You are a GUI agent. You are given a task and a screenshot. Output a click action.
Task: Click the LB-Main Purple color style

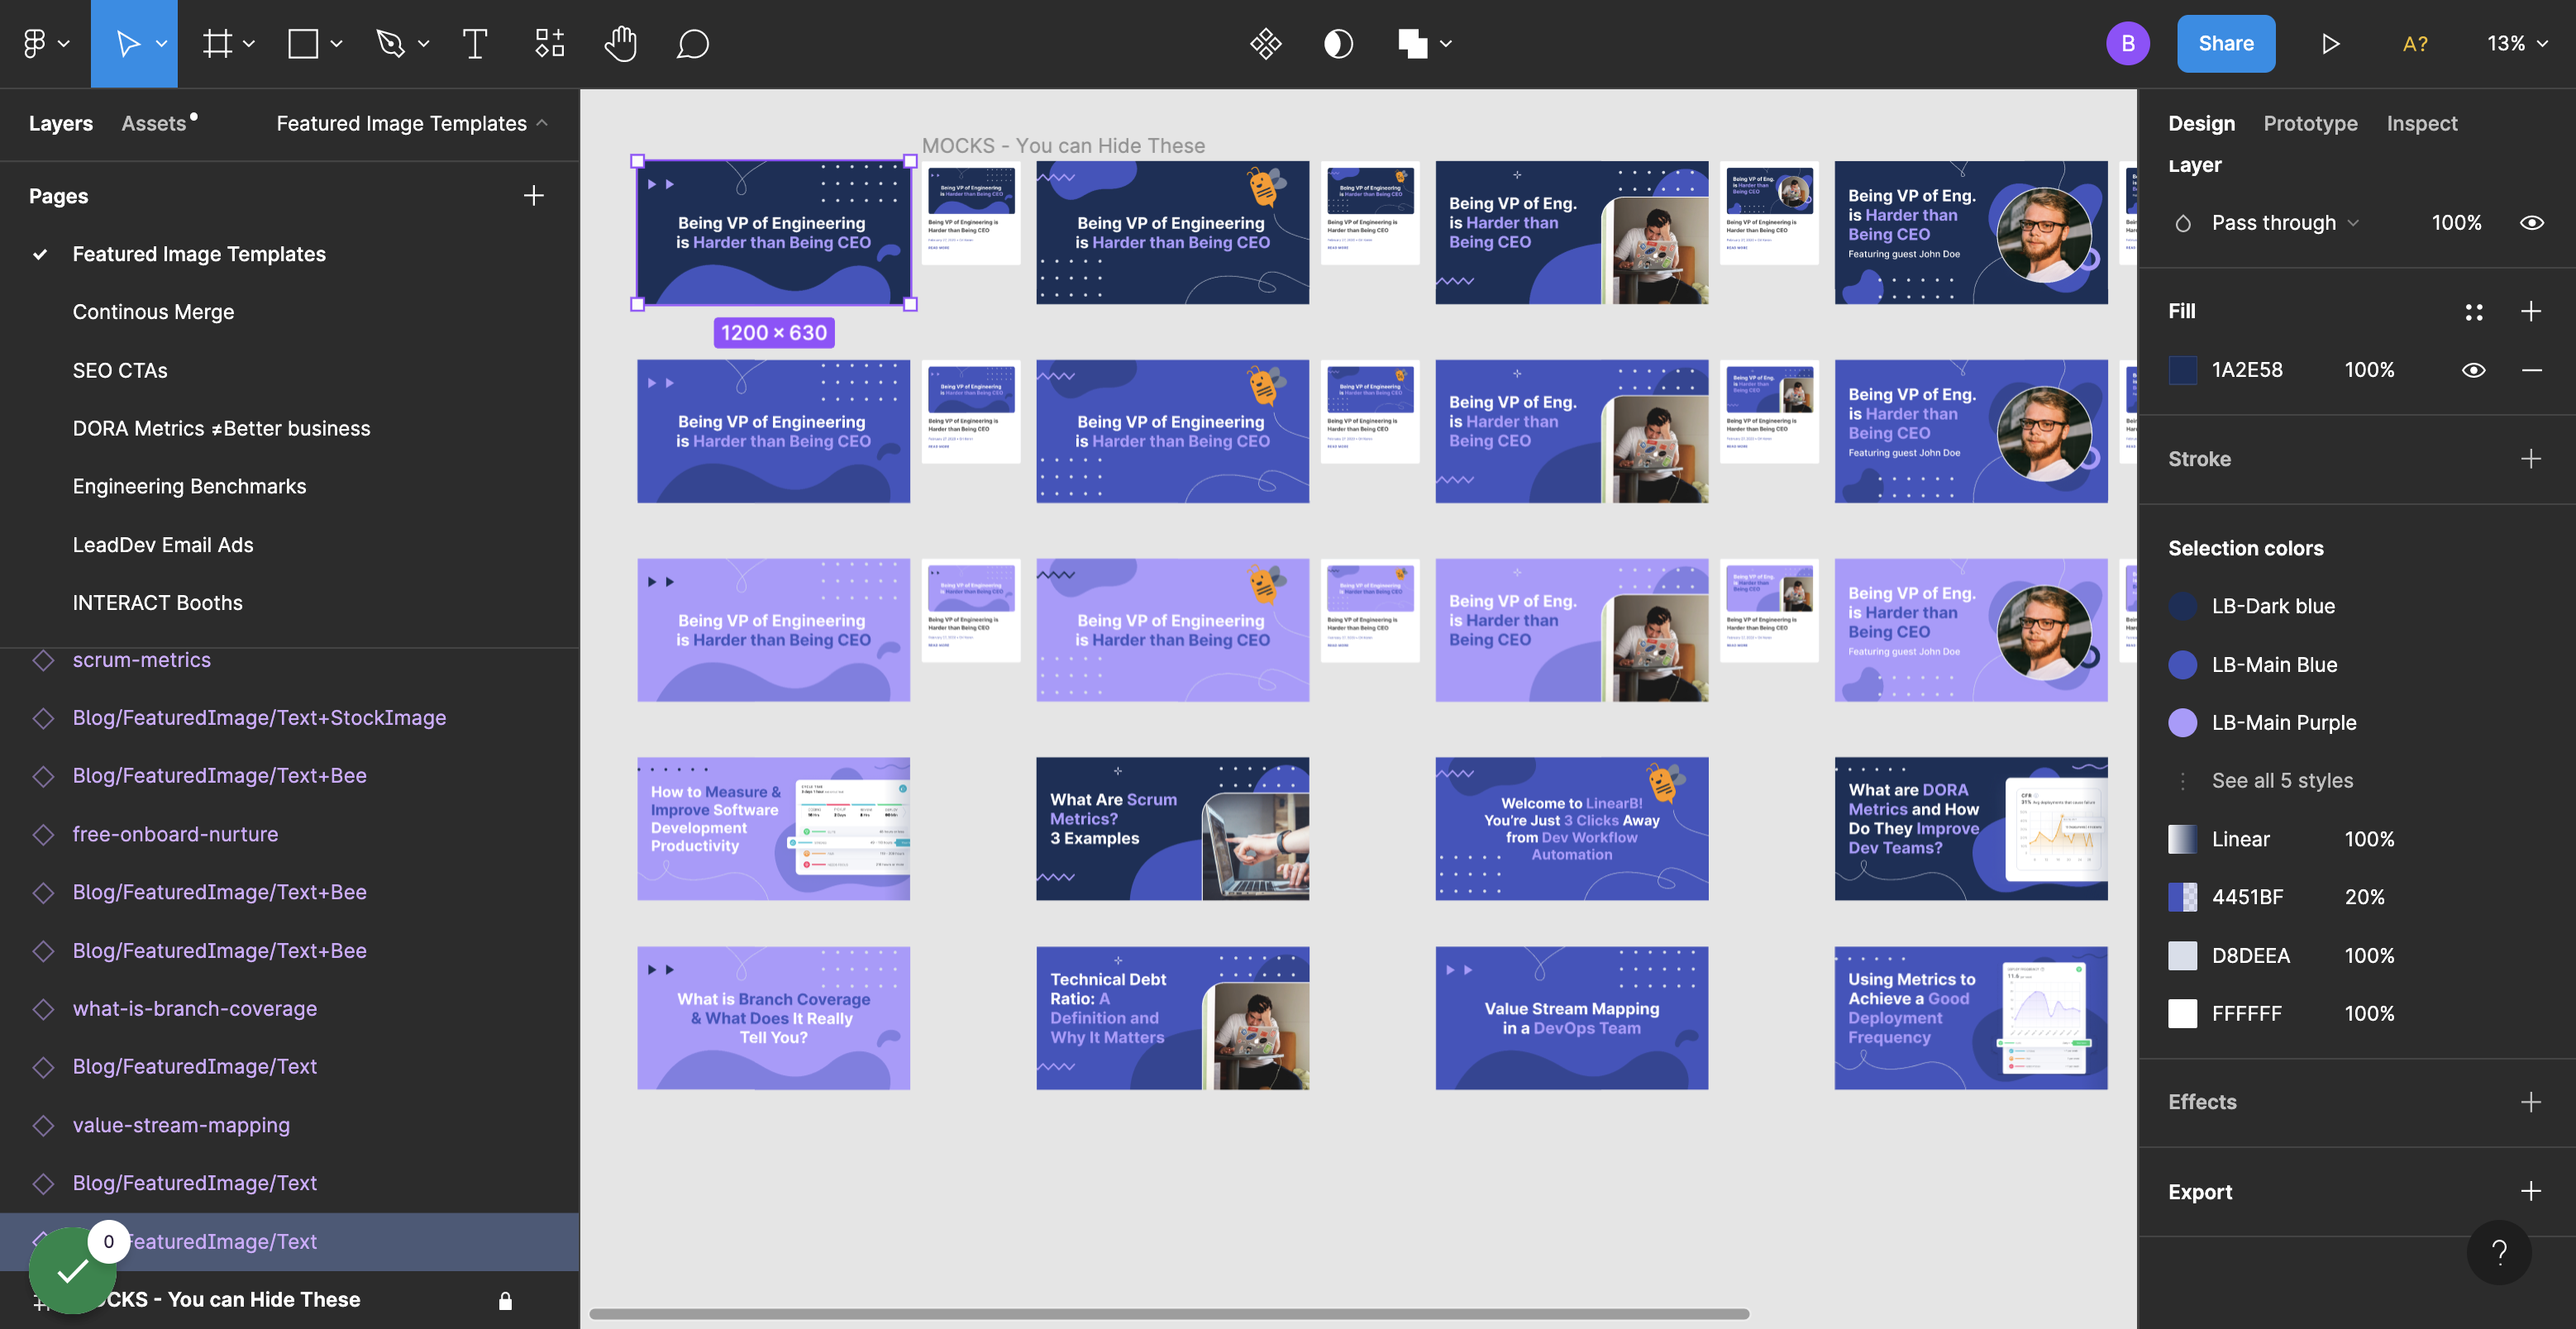2283,722
